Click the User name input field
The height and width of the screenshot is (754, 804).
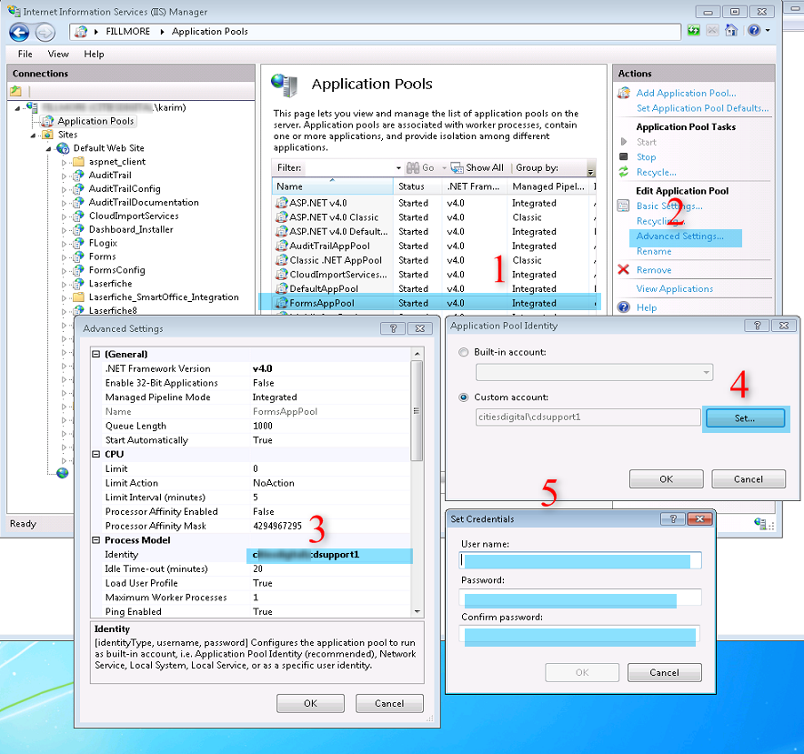click(580, 560)
